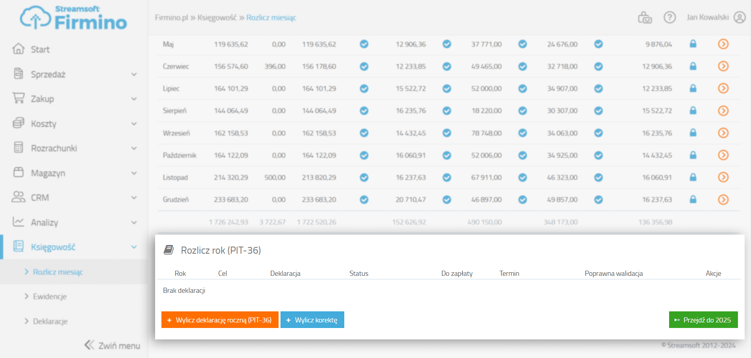Open the orange arrow action for Październik
This screenshot has width=751, height=358.
pos(723,155)
